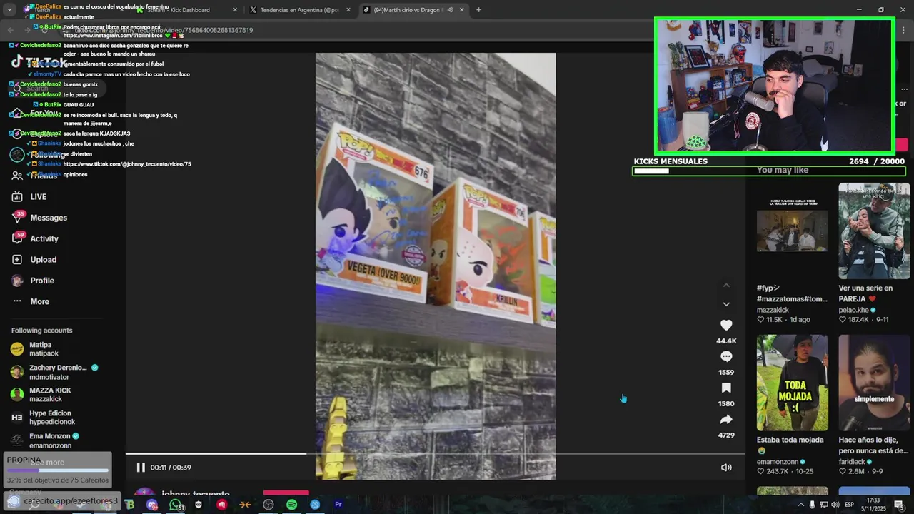Like the video with the heart icon

[x=726, y=325]
